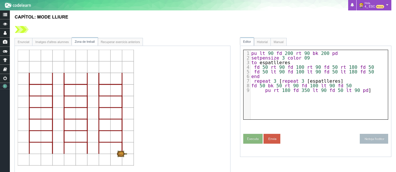Open the Imatges d'altres alumnes tab
This screenshot has width=396, height=172.
click(x=52, y=42)
